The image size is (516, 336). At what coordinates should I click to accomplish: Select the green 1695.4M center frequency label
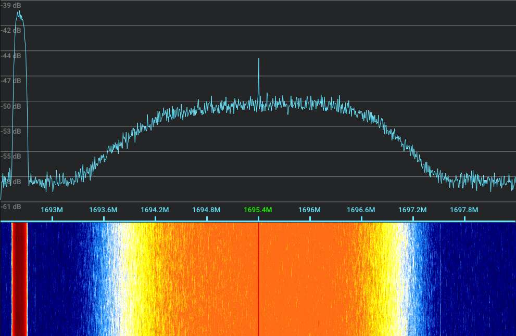click(257, 210)
